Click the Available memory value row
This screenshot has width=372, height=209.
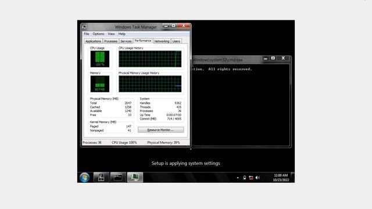tap(110, 111)
